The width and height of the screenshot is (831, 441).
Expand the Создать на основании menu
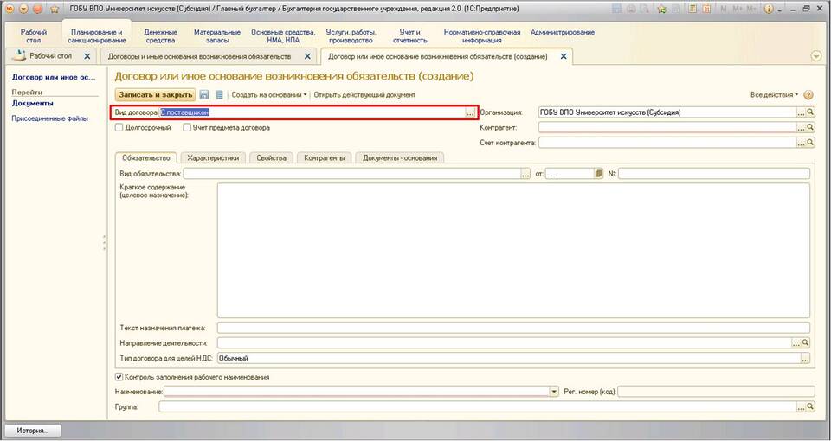tap(269, 95)
